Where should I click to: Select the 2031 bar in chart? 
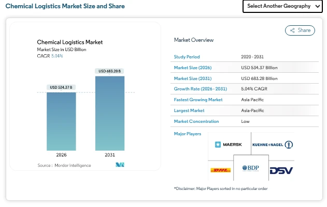110,113
